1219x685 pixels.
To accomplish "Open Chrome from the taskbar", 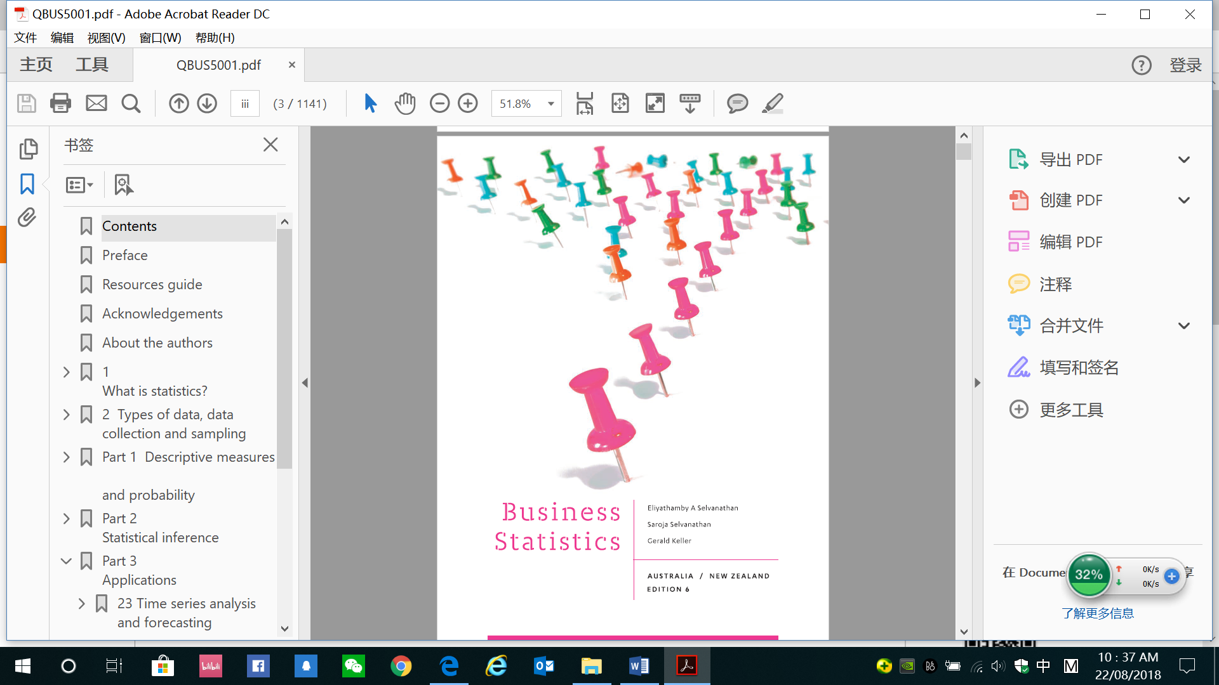I will [x=401, y=666].
